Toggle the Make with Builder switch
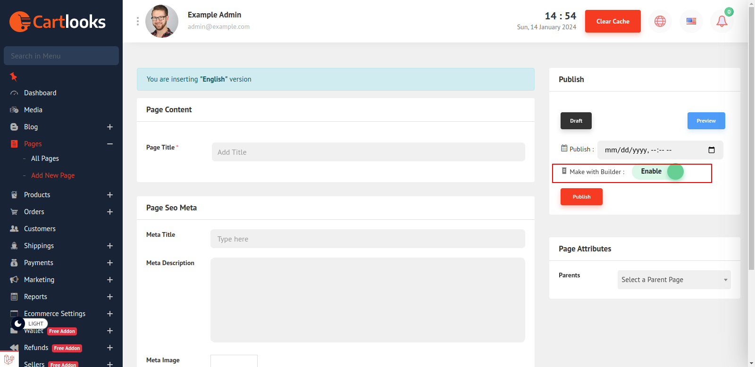 tap(658, 172)
